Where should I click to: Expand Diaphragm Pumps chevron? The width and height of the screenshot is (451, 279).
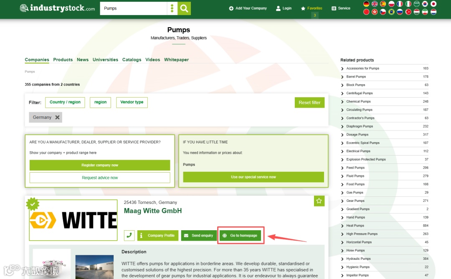342,126
